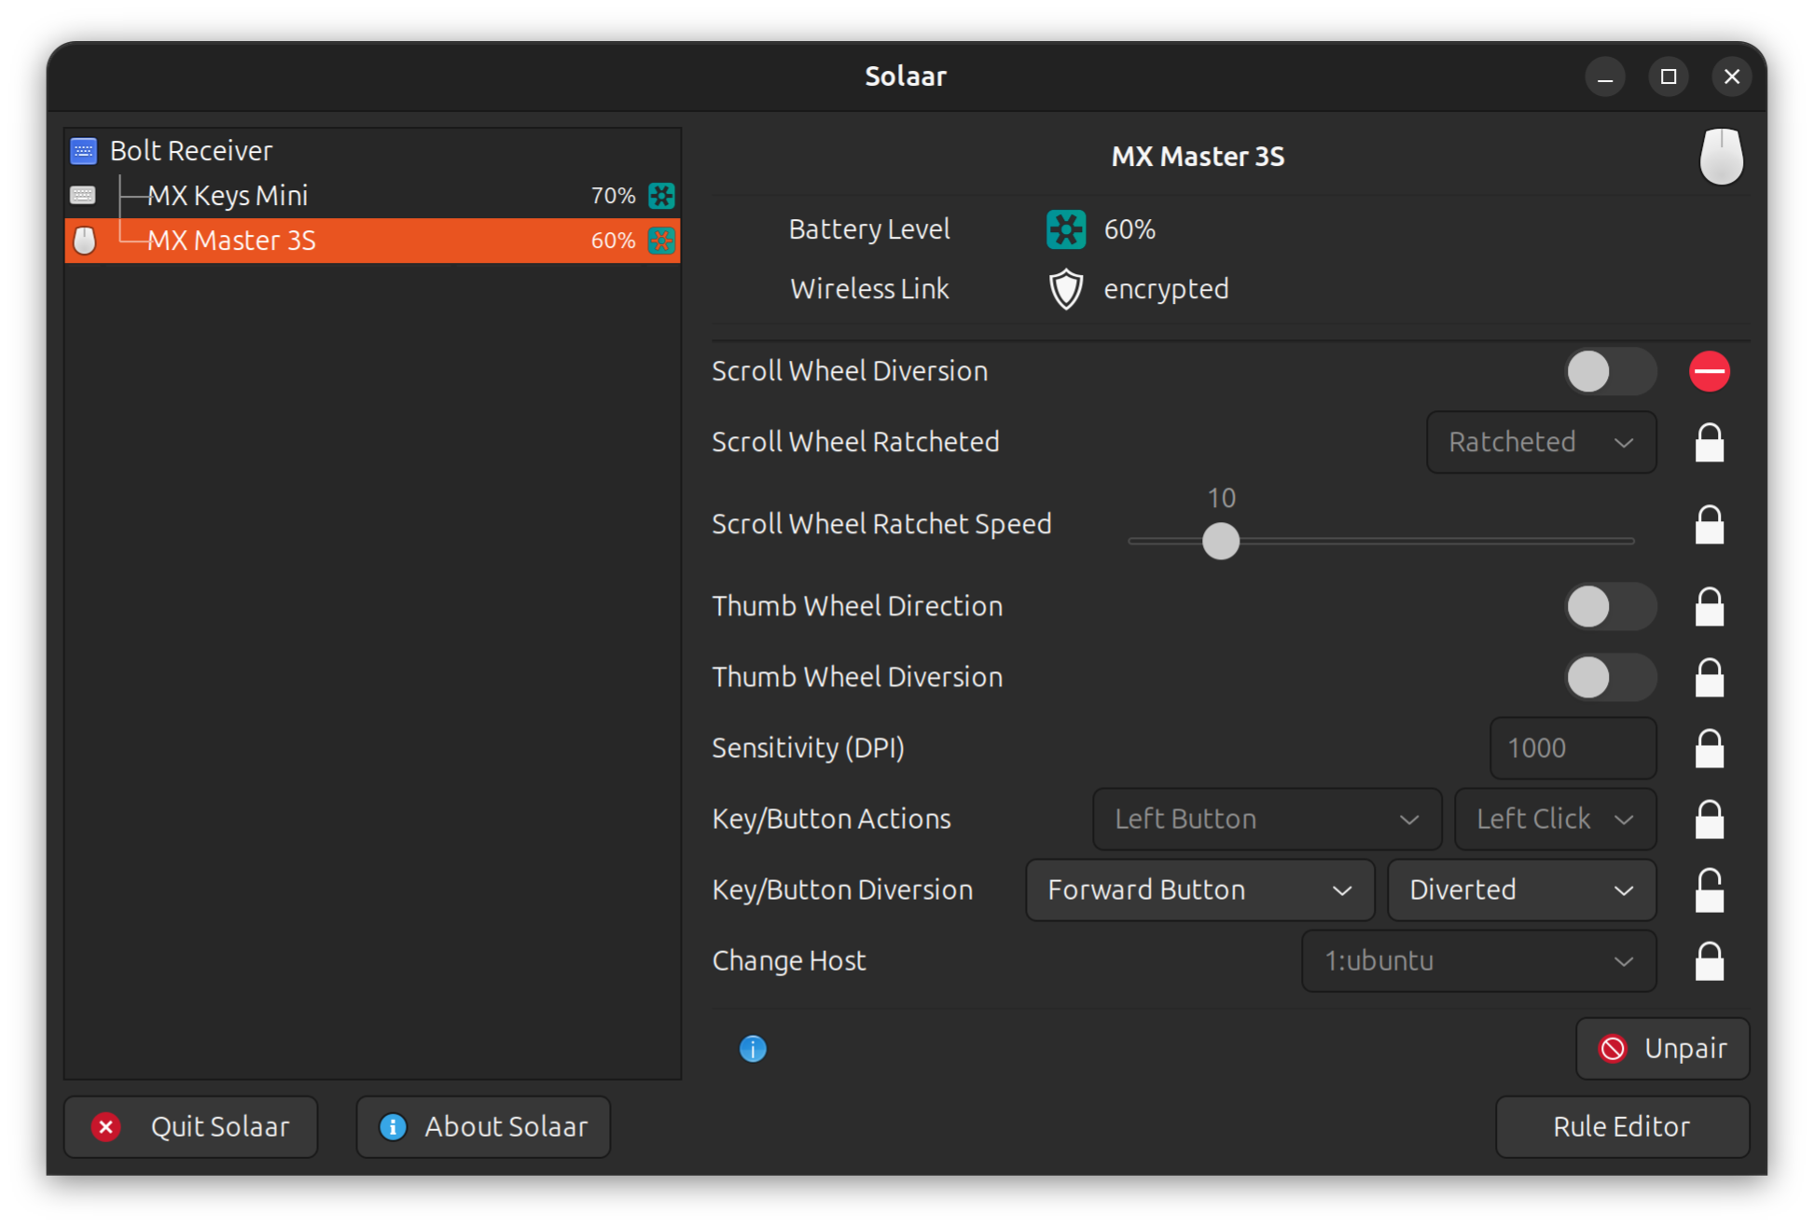Select MX Keys Mini in the device tree
Image resolution: width=1815 pixels, height=1227 pixels.
372,196
